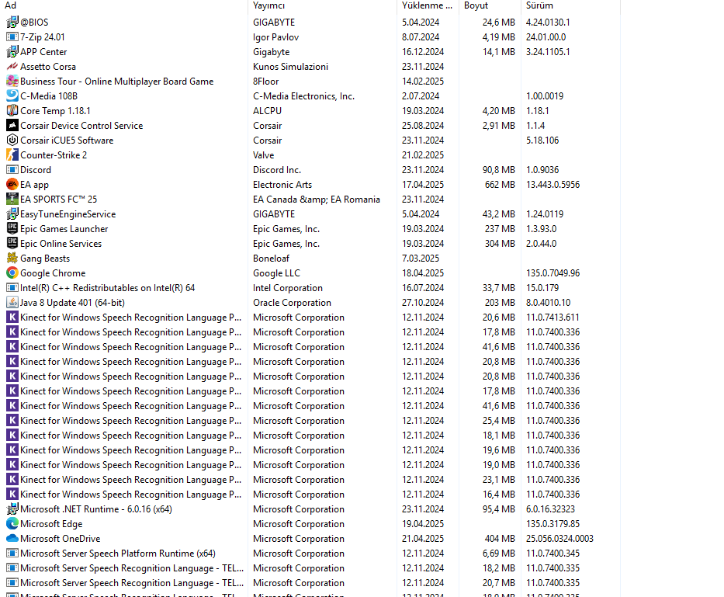Select the Counter-Strike 2 entry name
Screen dimensions: 724x597
point(54,155)
